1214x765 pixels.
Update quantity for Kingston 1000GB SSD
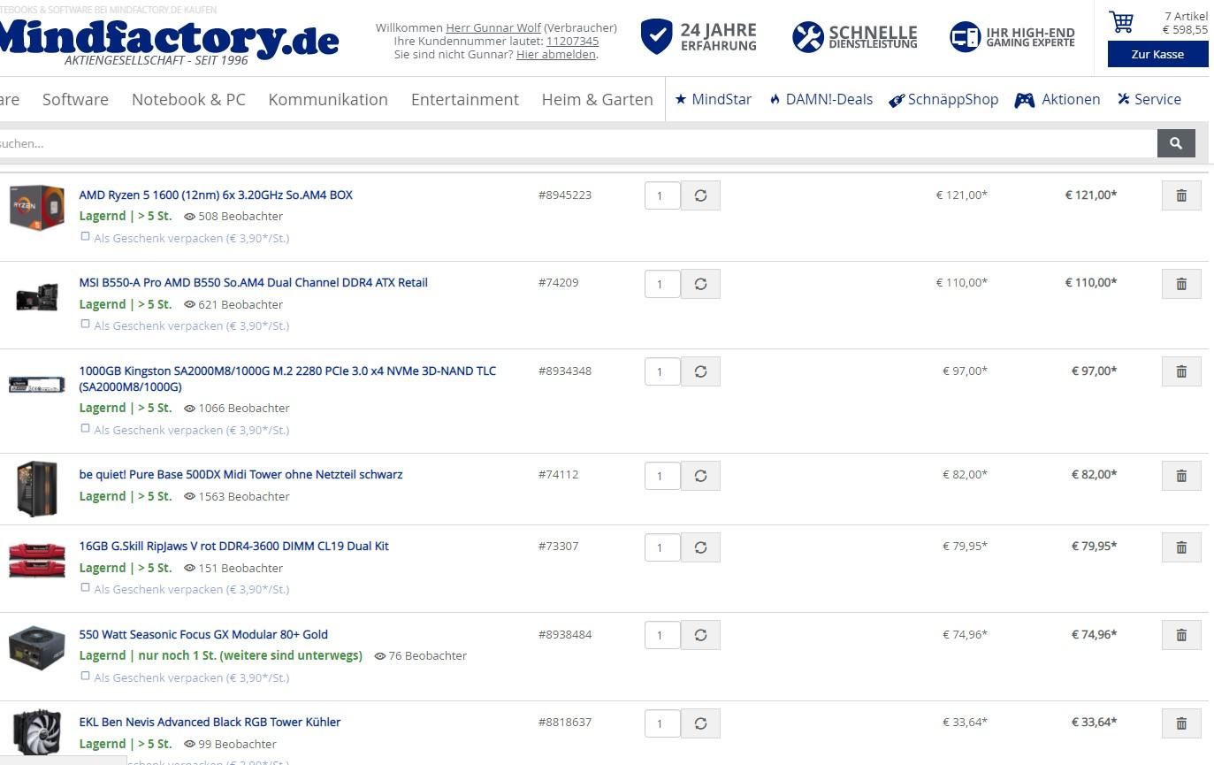(700, 371)
